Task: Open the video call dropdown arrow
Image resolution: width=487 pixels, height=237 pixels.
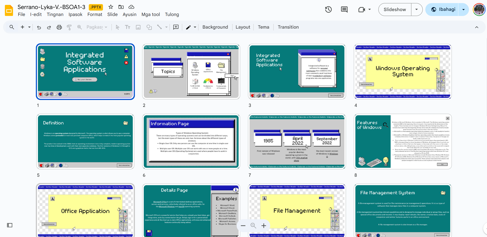Action: pyautogui.click(x=370, y=10)
